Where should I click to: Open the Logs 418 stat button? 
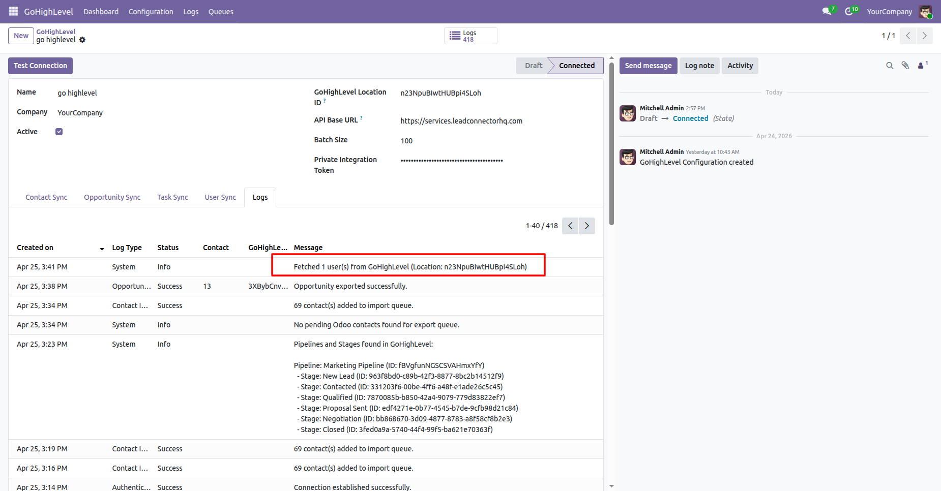tap(470, 36)
